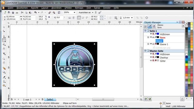Click the New layer icon at panel bottom
Image resolution: width=194 pixels, height=109 pixels.
pos(145,99)
